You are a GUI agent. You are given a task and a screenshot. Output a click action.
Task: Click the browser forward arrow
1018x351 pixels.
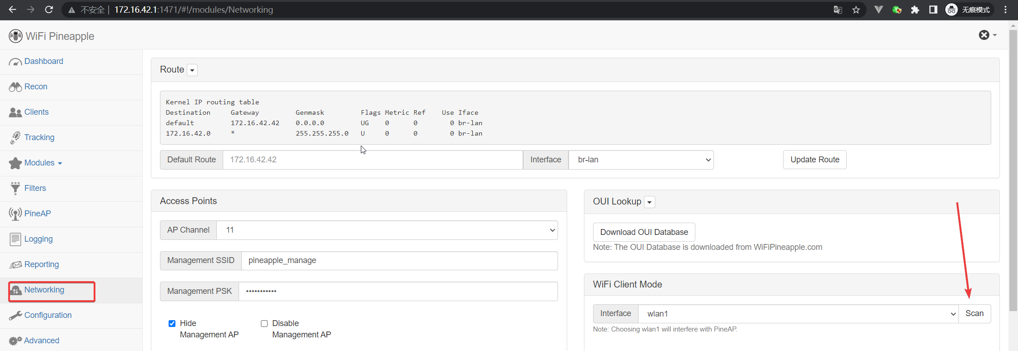(30, 10)
